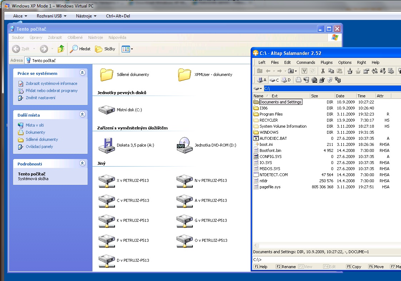The height and width of the screenshot is (281, 401).
Task: Open Přidat nebo odebrat programy link
Action: click(52, 91)
